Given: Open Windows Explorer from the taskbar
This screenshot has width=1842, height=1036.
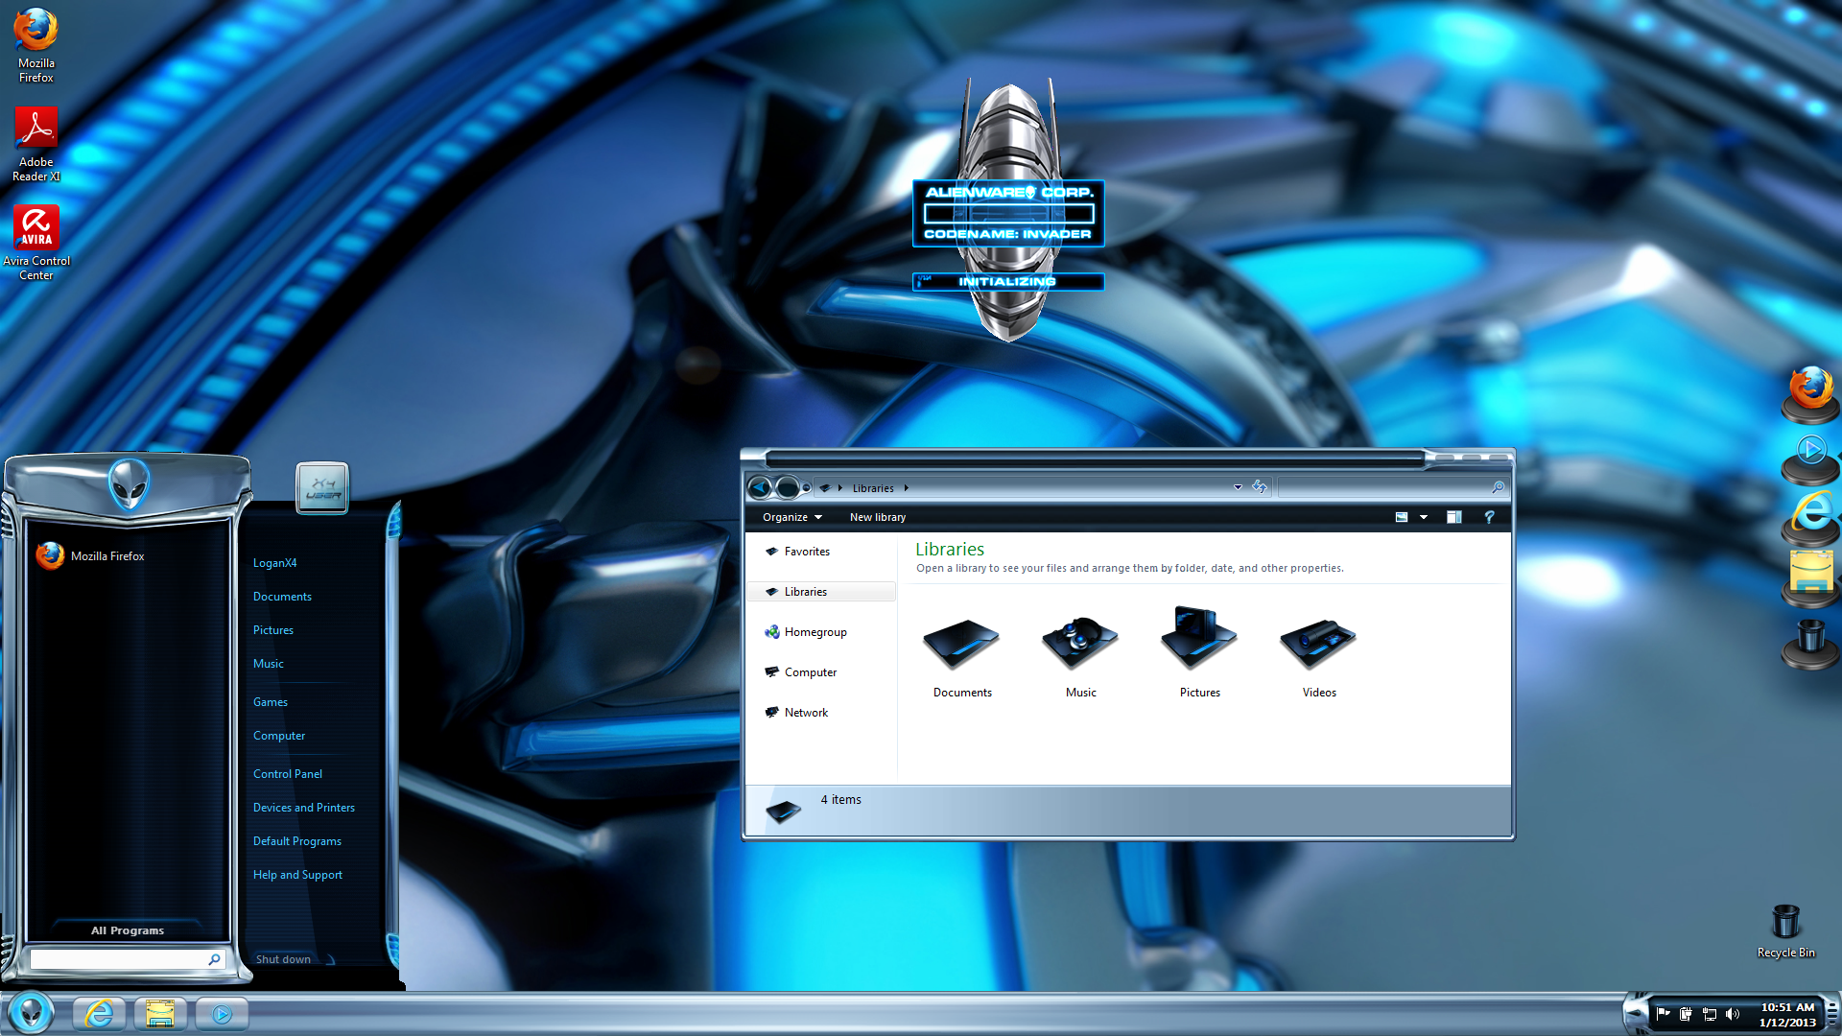Looking at the screenshot, I should pos(160,1013).
